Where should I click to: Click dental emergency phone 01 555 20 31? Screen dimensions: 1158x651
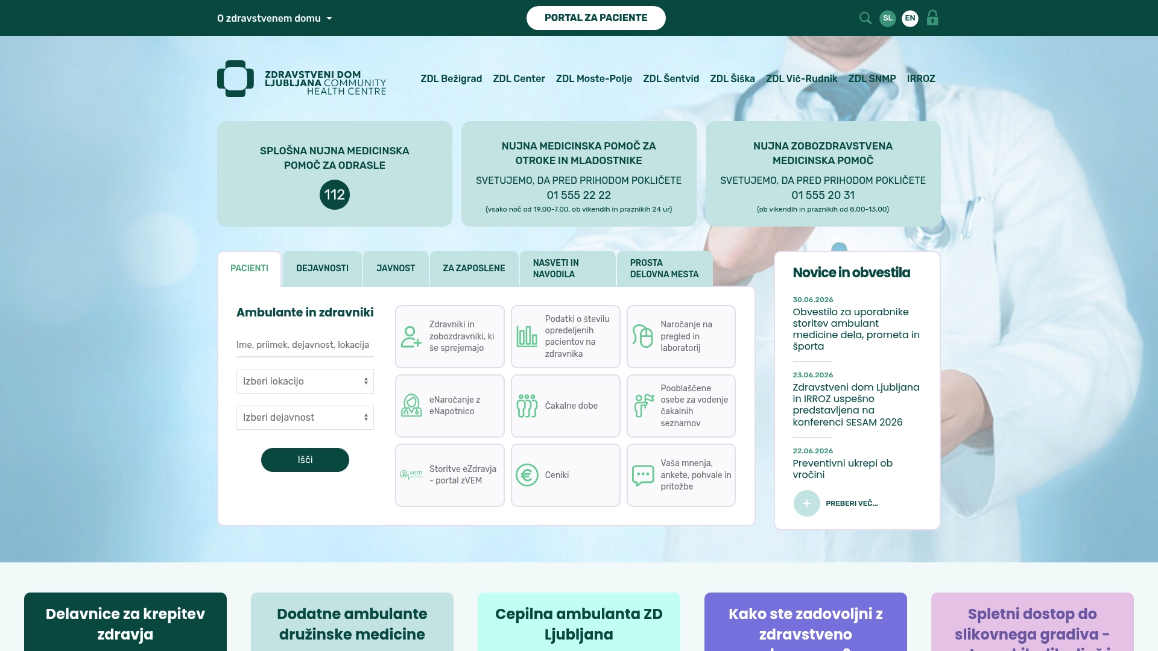823,195
